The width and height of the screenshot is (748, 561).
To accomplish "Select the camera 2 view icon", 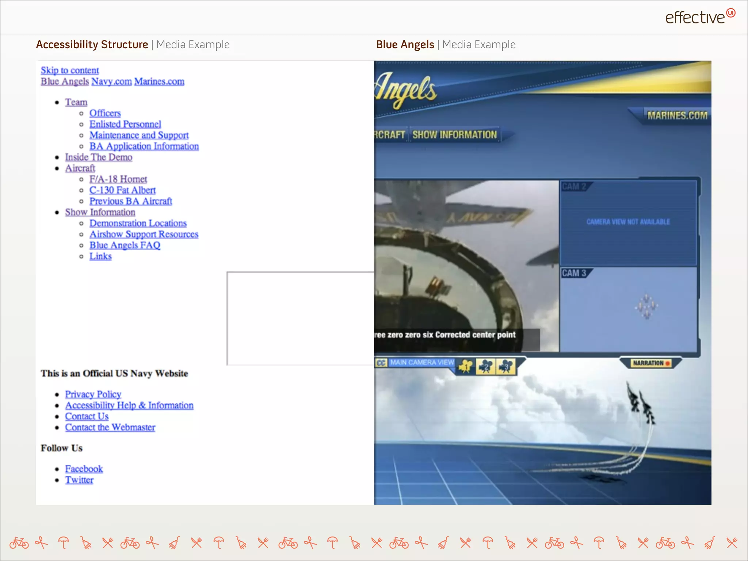I will [x=485, y=366].
